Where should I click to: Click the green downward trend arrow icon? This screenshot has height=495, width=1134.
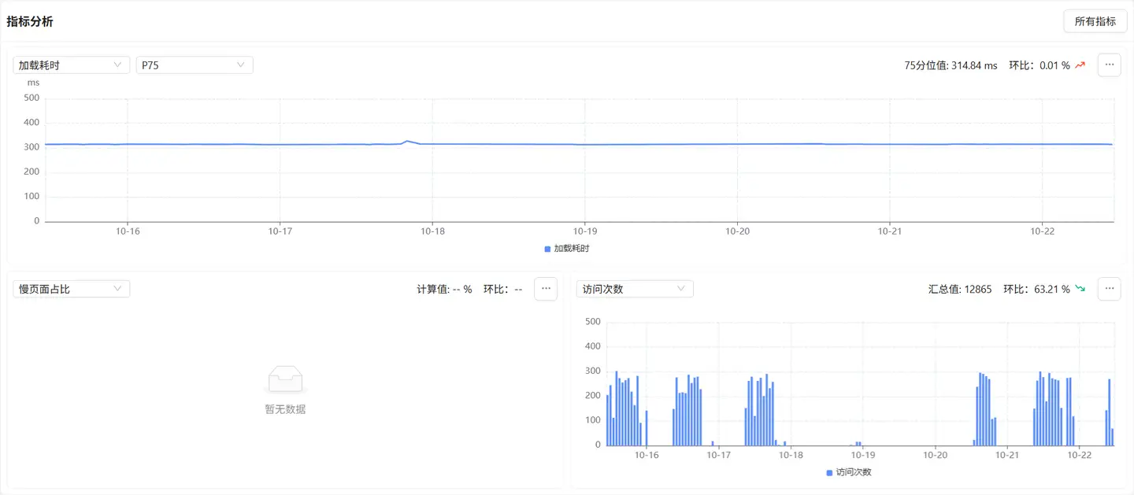[x=1080, y=289]
